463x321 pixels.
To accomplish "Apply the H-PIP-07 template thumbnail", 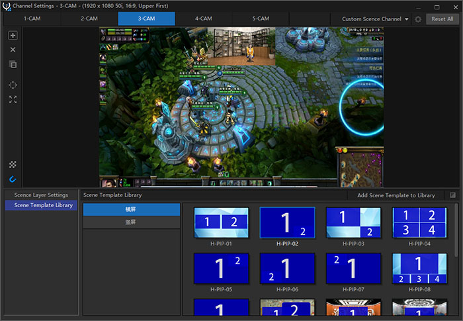I will point(353,269).
